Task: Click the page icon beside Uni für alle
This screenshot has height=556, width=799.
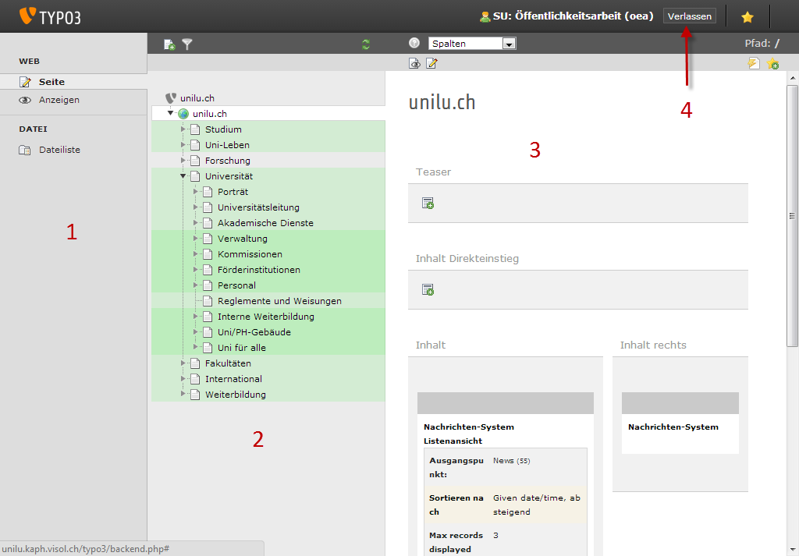Action: tap(208, 348)
